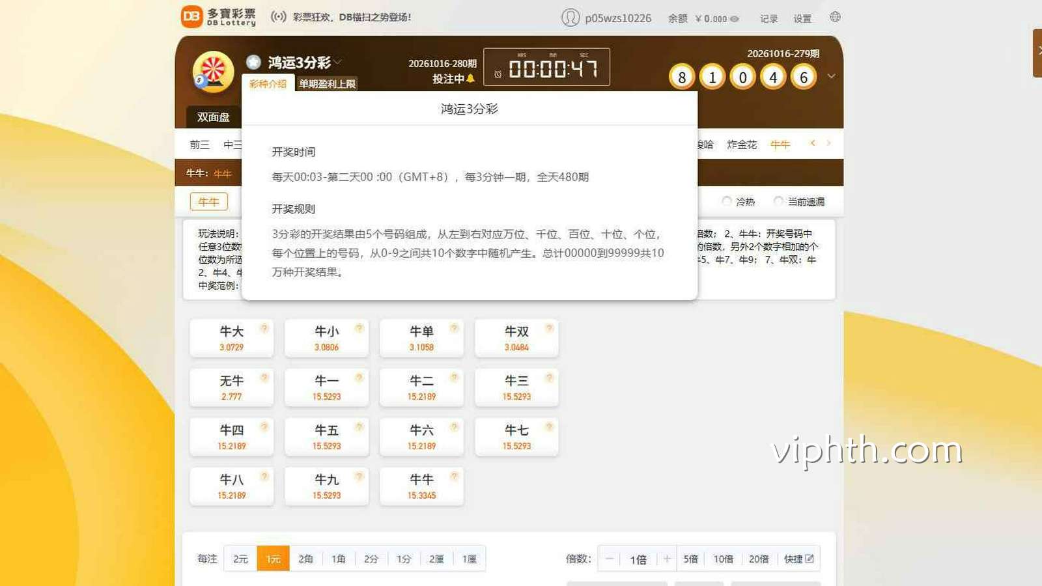
Task: Open help icon for 牛小
Action: (359, 328)
